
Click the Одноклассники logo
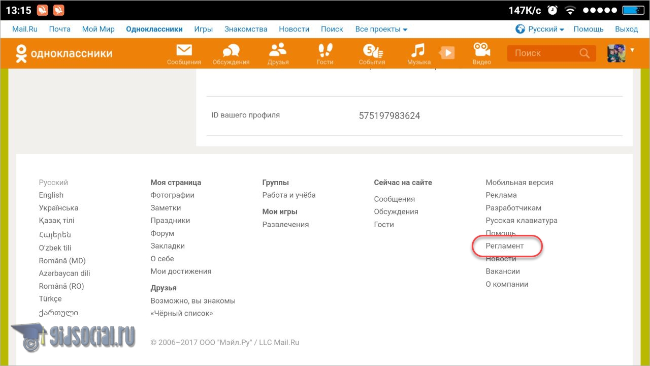point(64,53)
